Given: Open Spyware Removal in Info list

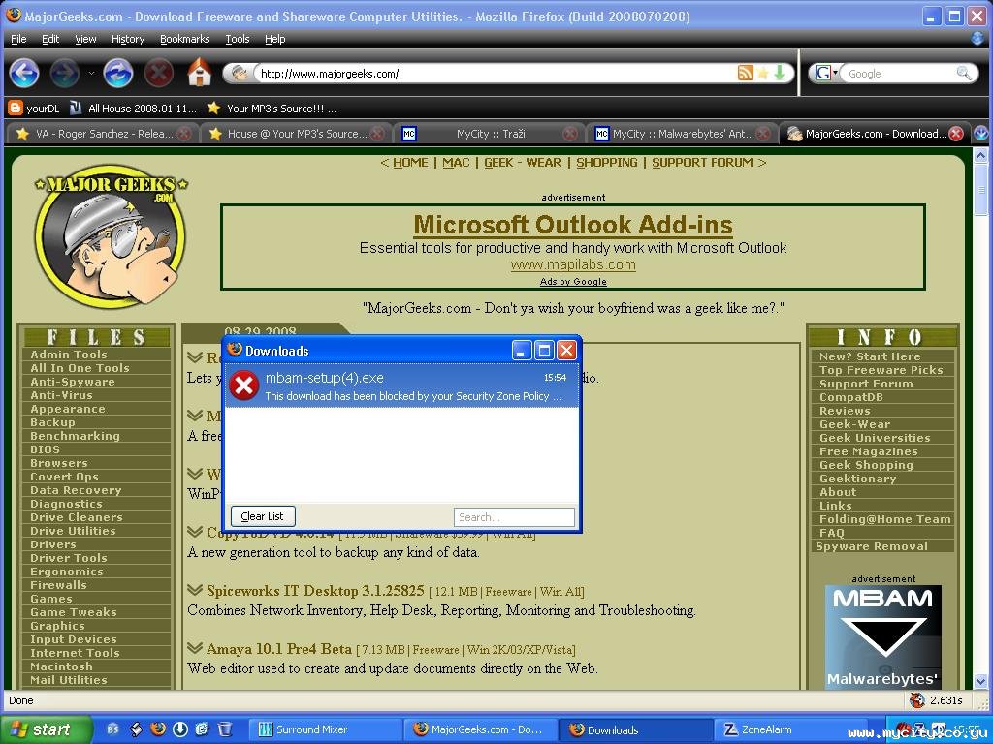Looking at the screenshot, I should [x=872, y=546].
